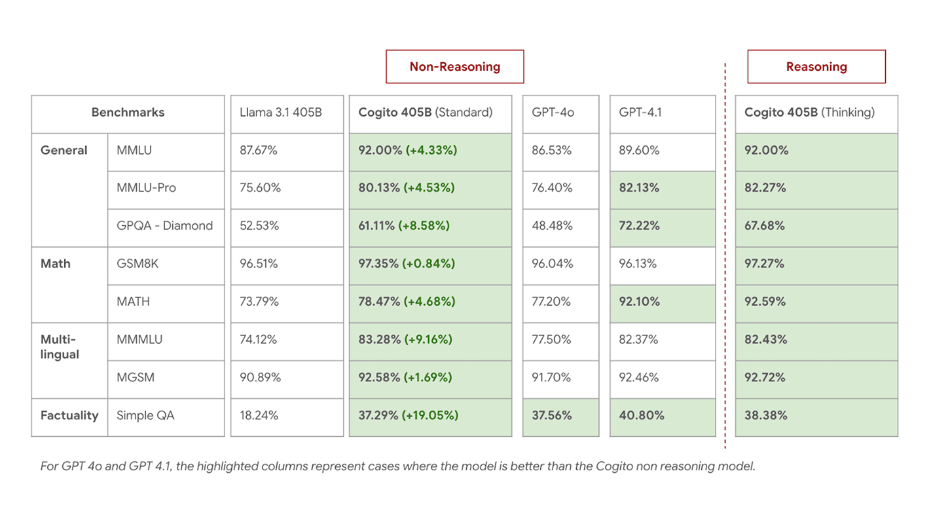Select the 83.28% (+9.16%) MMMLU cell
The height and width of the screenshot is (524, 931).
pos(430,340)
